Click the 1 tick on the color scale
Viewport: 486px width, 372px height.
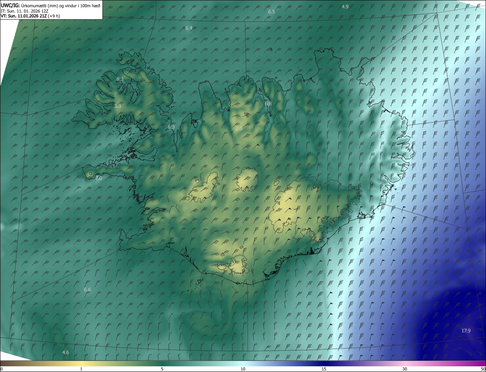coord(81,369)
